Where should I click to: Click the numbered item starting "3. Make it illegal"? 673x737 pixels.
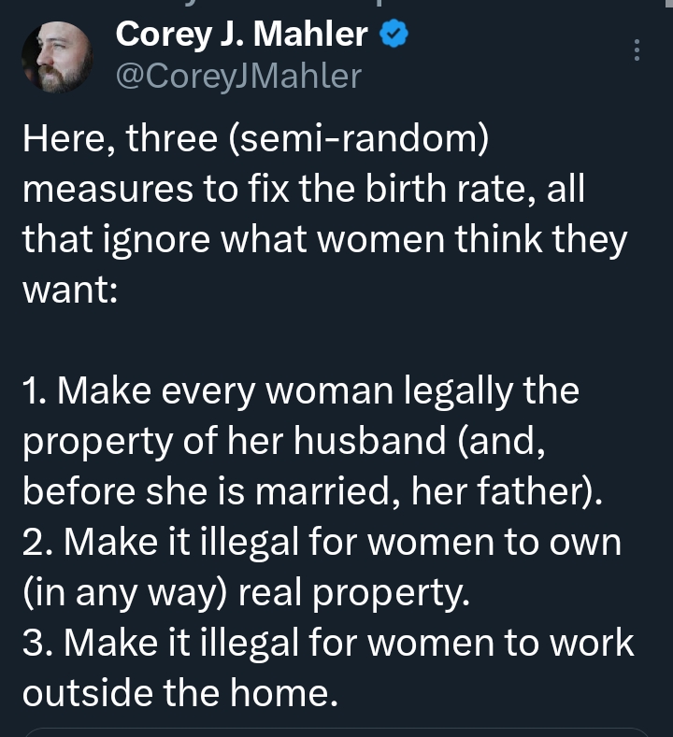pos(327,644)
